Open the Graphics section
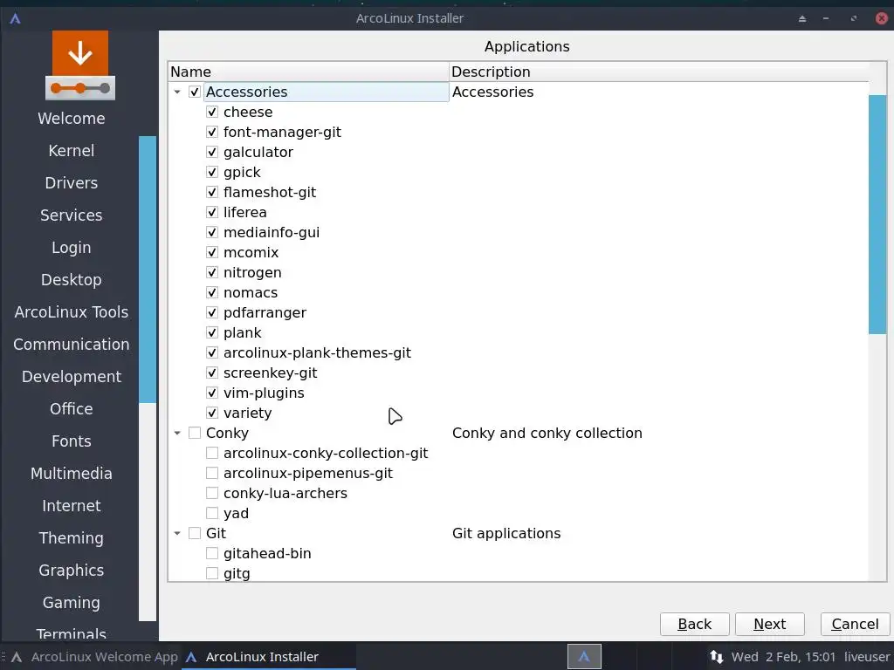 (x=72, y=571)
